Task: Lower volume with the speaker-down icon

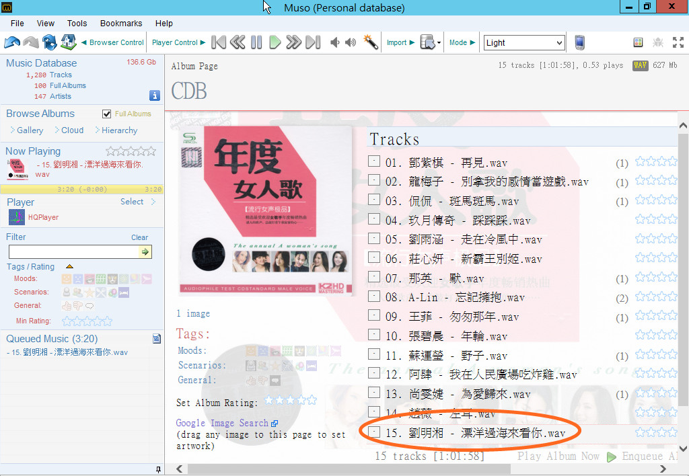Action: coord(335,42)
